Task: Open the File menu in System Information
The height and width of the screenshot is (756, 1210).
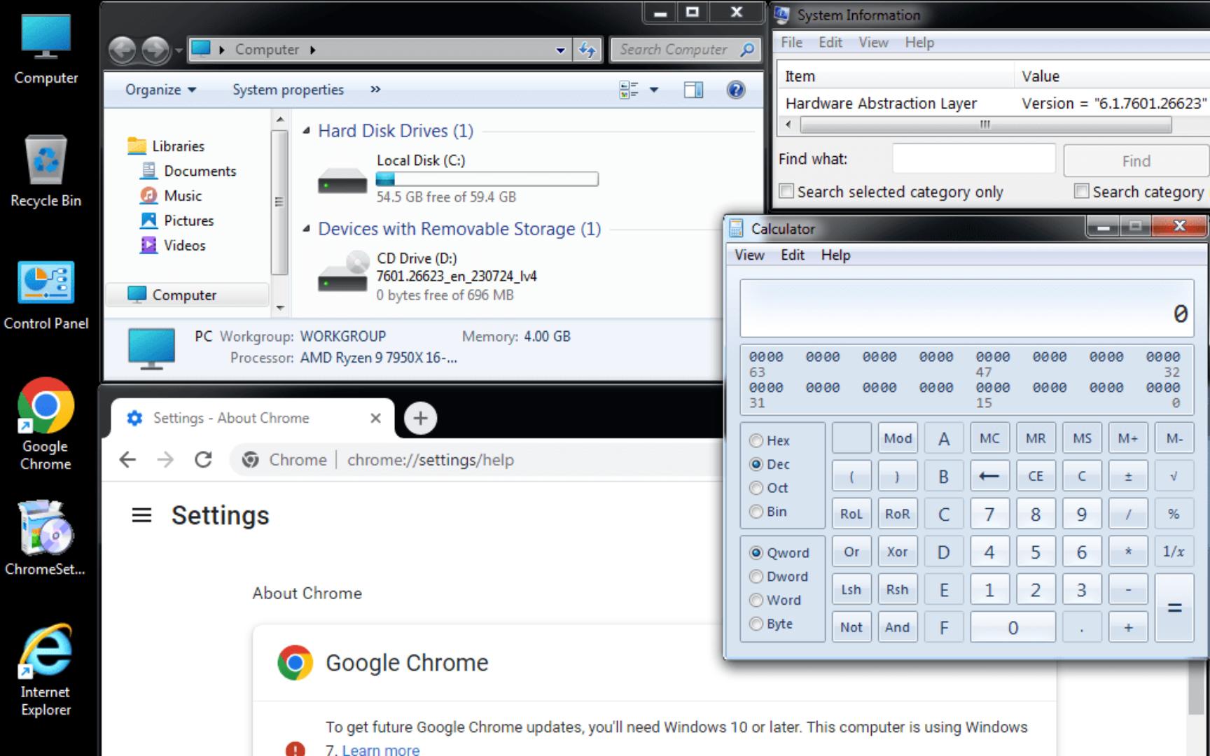Action: click(792, 43)
